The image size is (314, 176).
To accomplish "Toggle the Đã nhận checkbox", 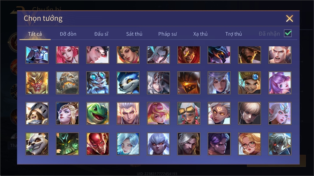I will pyautogui.click(x=288, y=33).
